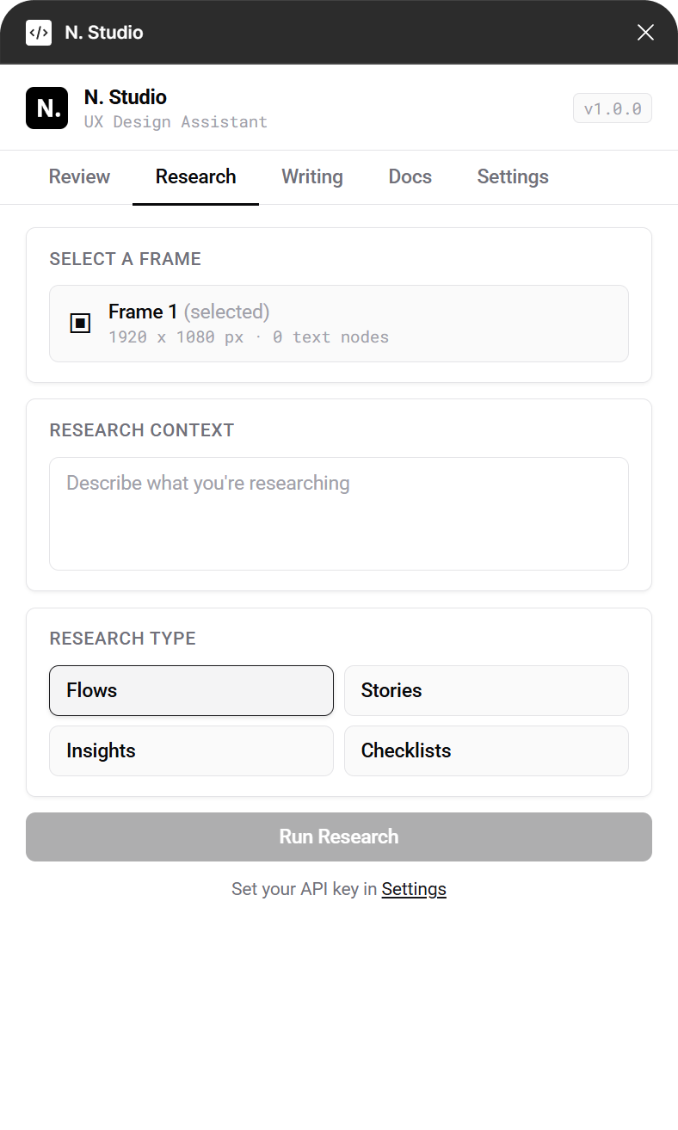Viewport: 678px width, 1130px height.
Task: Select the Frame 1 card
Action: (x=338, y=324)
